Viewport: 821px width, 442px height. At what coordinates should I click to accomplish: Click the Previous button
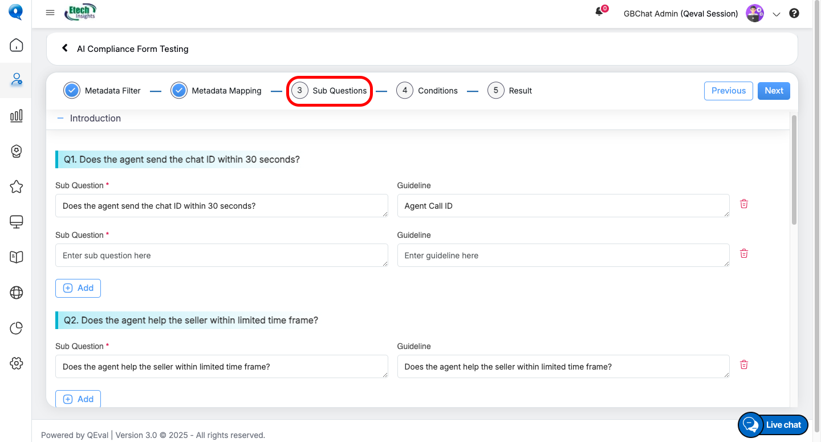click(728, 91)
